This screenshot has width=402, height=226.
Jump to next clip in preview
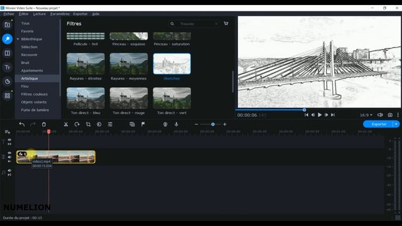pos(333,115)
